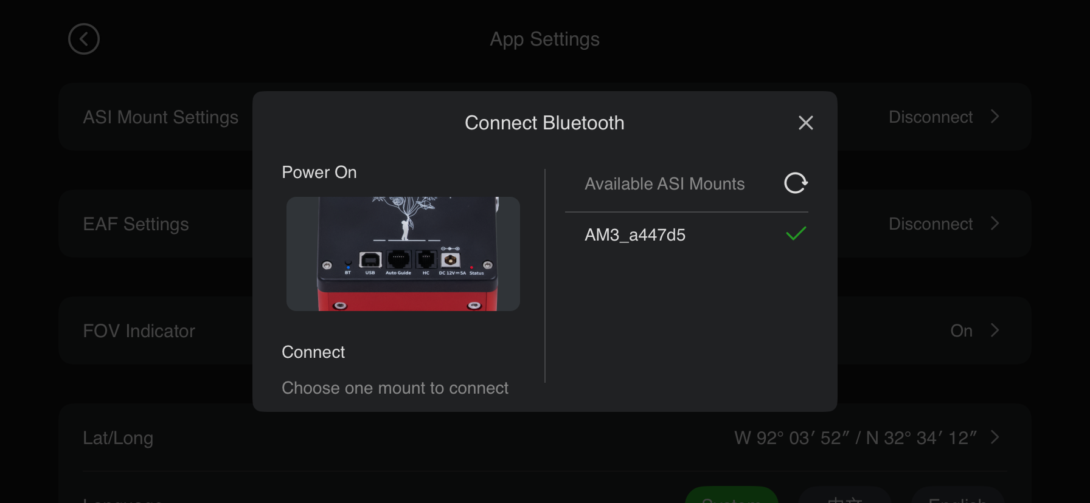Click the green checkmark beside AM3_a447d5
This screenshot has height=503, width=1090.
(796, 234)
